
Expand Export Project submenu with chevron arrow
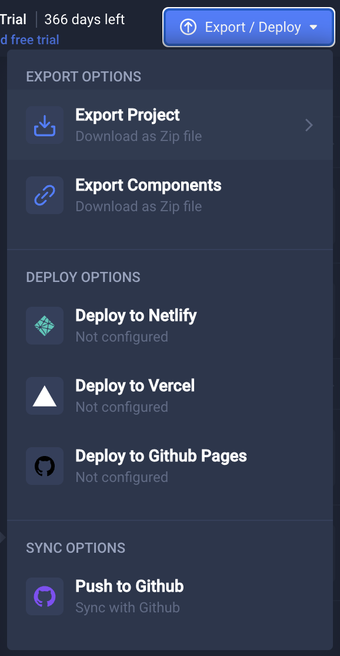coord(309,125)
